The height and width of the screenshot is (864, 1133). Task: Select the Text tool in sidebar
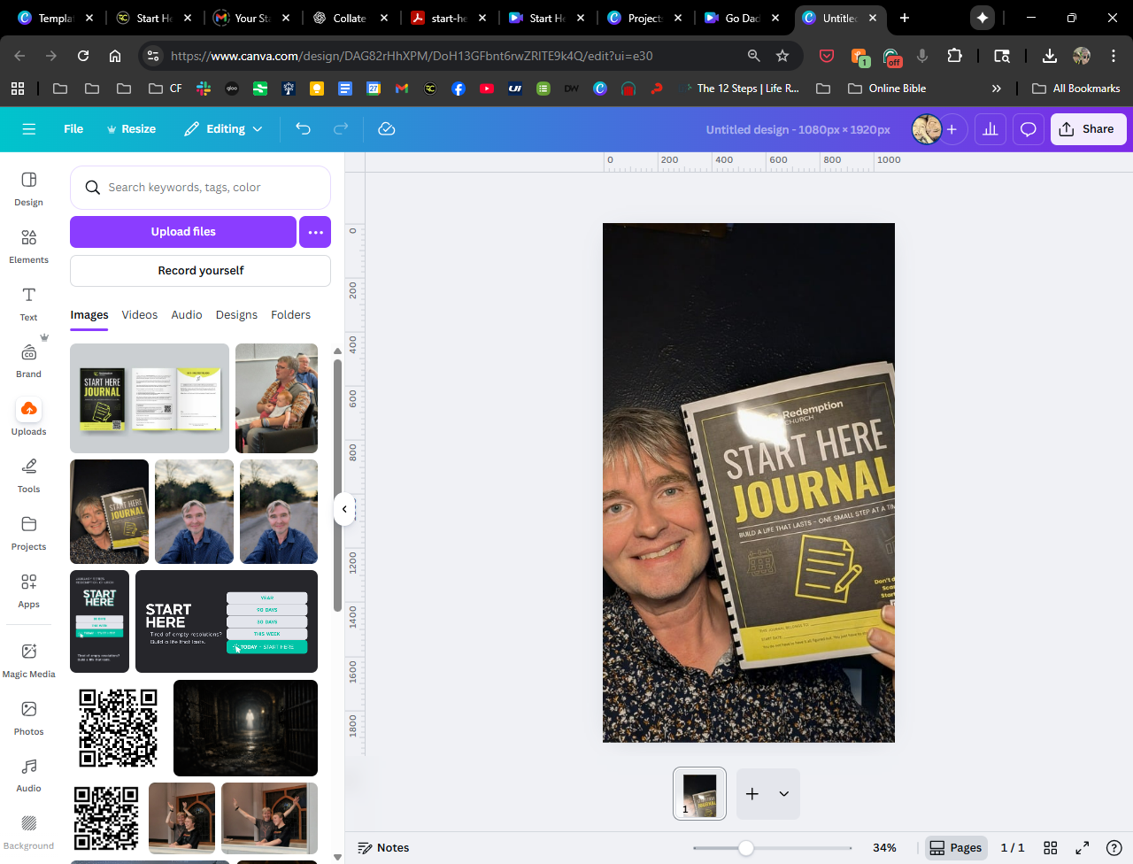[28, 303]
